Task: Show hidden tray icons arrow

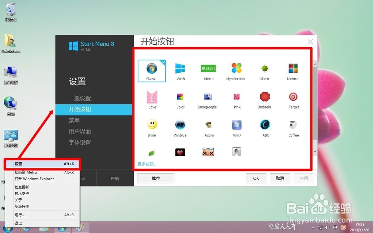Action: click(313, 227)
